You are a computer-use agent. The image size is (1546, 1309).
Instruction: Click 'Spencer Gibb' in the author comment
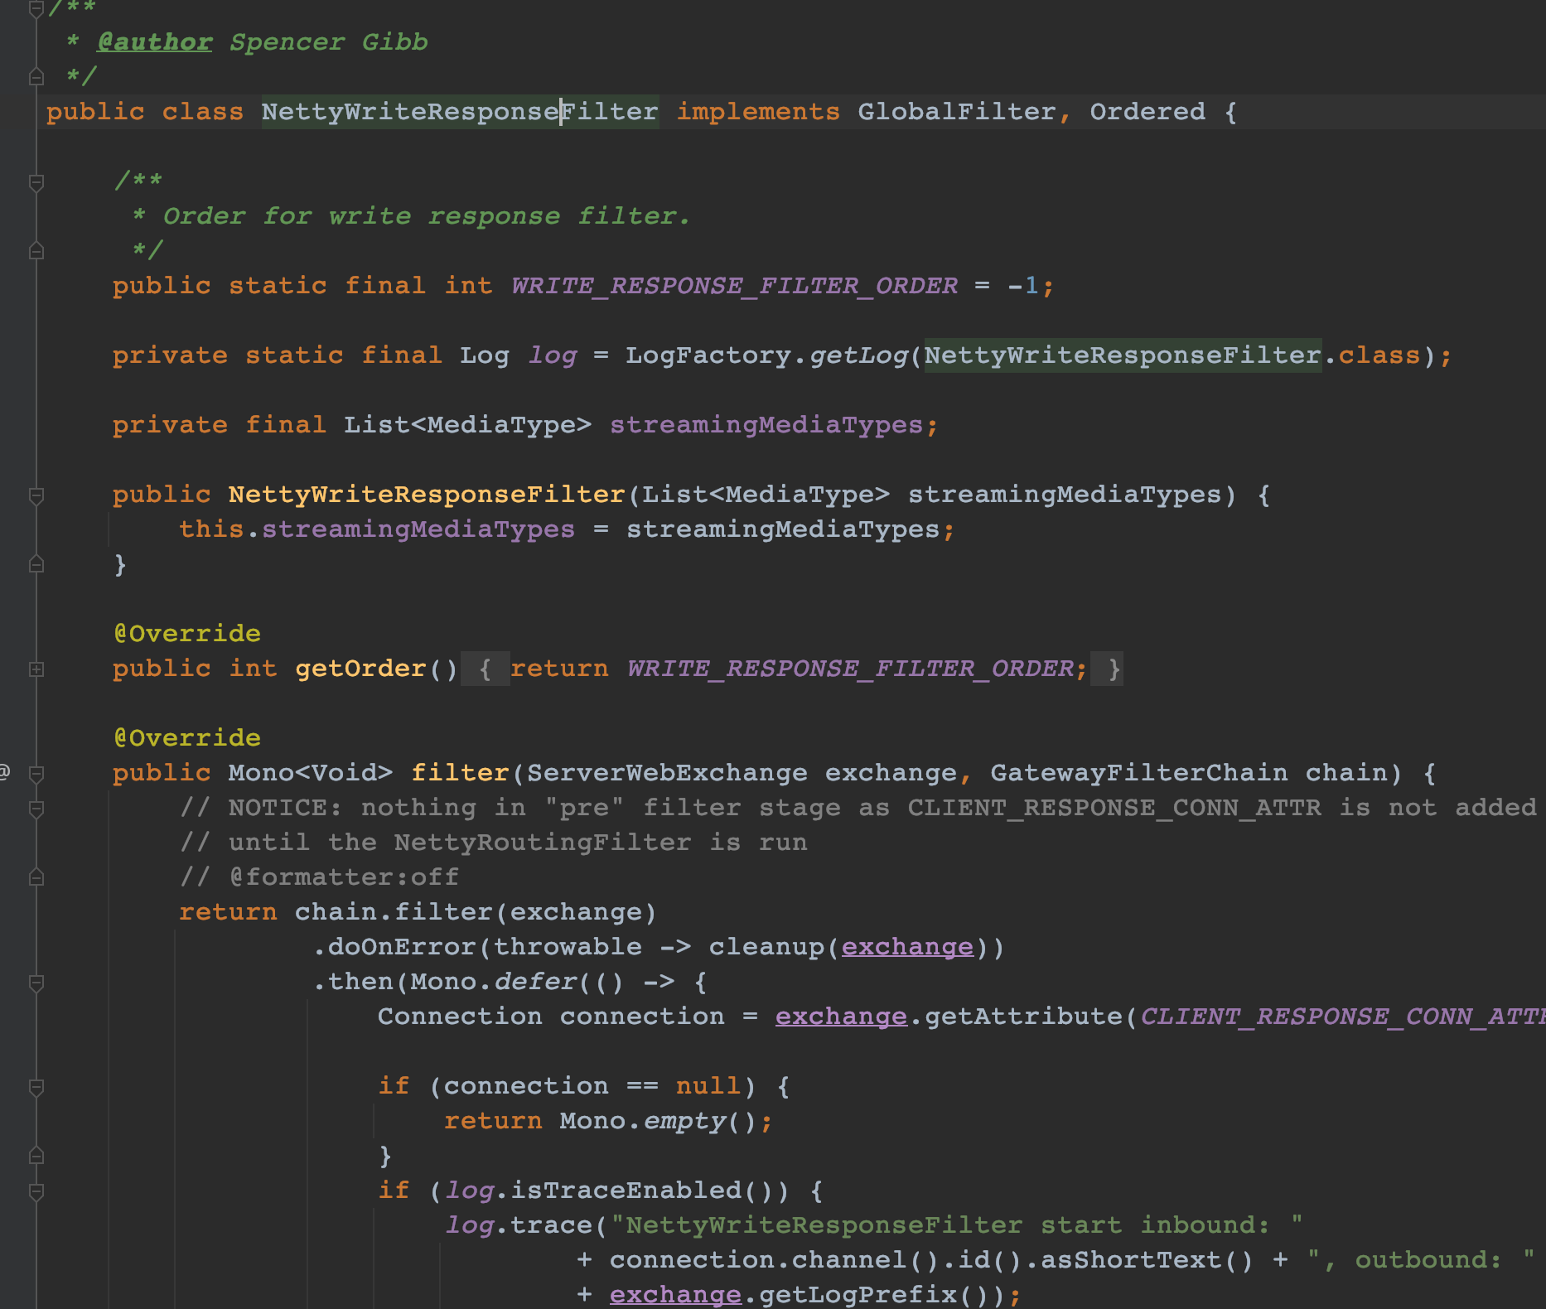click(329, 41)
